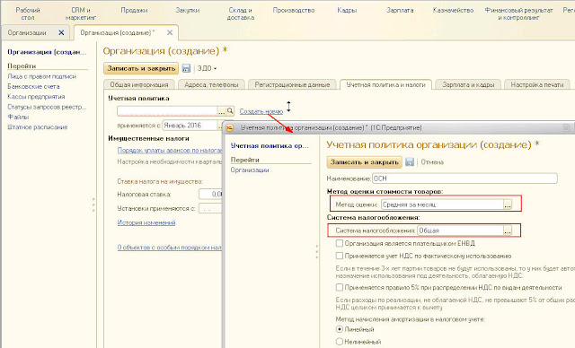Close the Организации tab with X

[x=61, y=32]
